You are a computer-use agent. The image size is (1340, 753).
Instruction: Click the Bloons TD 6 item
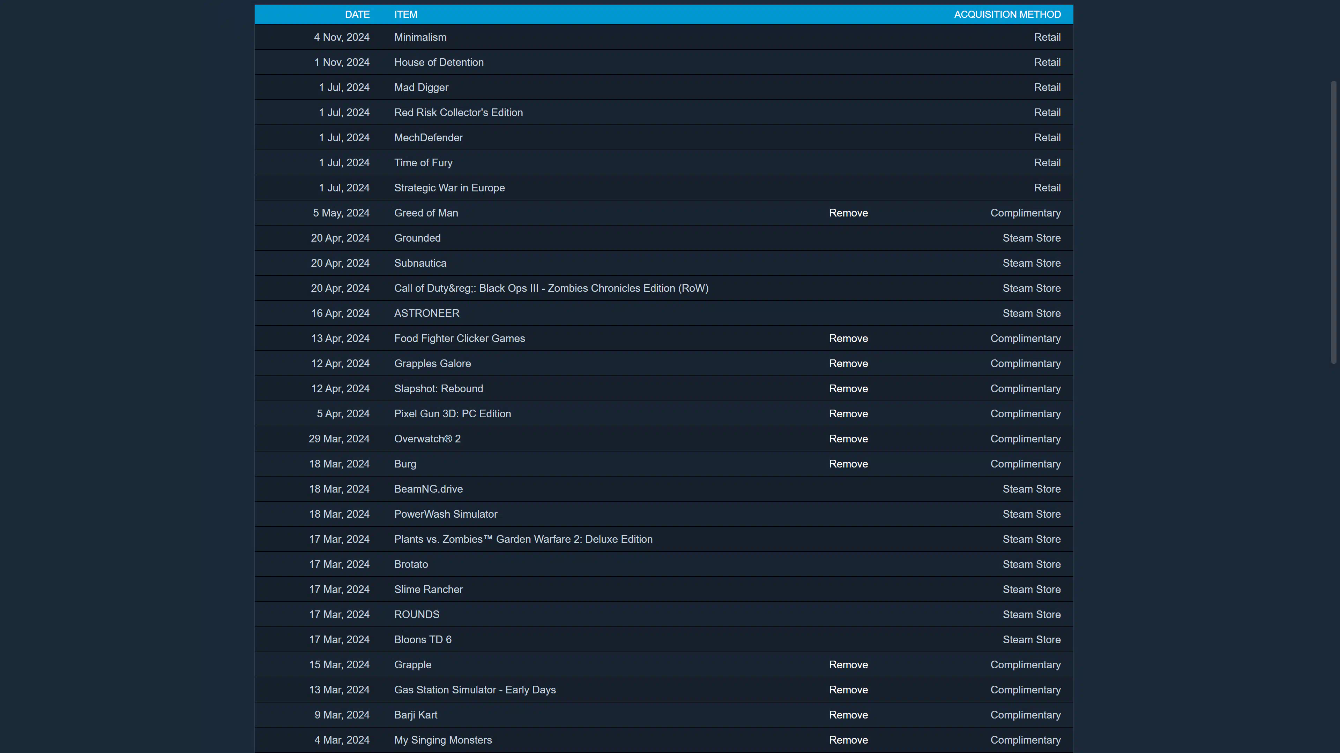tap(423, 640)
